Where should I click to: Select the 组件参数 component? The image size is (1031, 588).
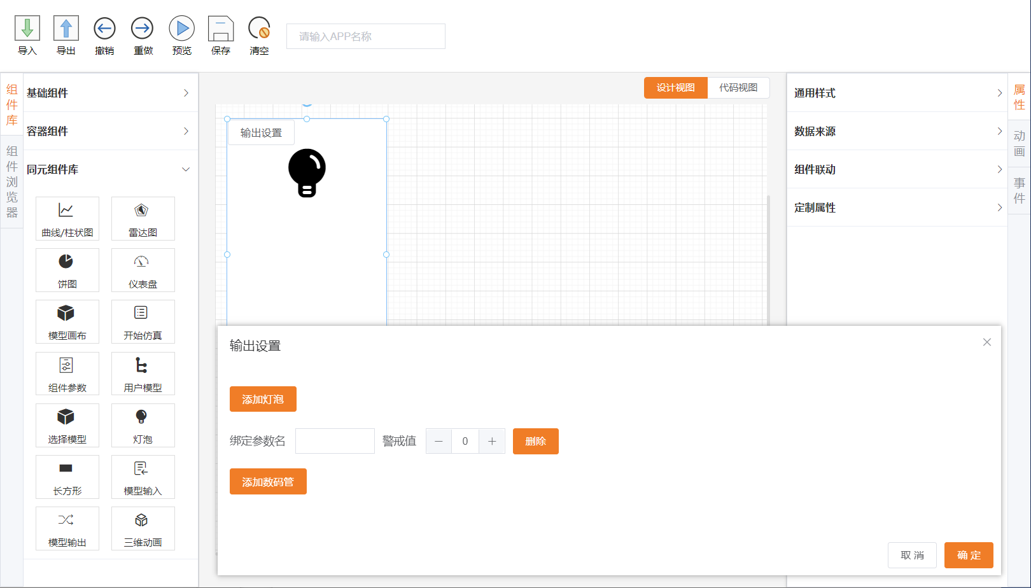point(67,374)
